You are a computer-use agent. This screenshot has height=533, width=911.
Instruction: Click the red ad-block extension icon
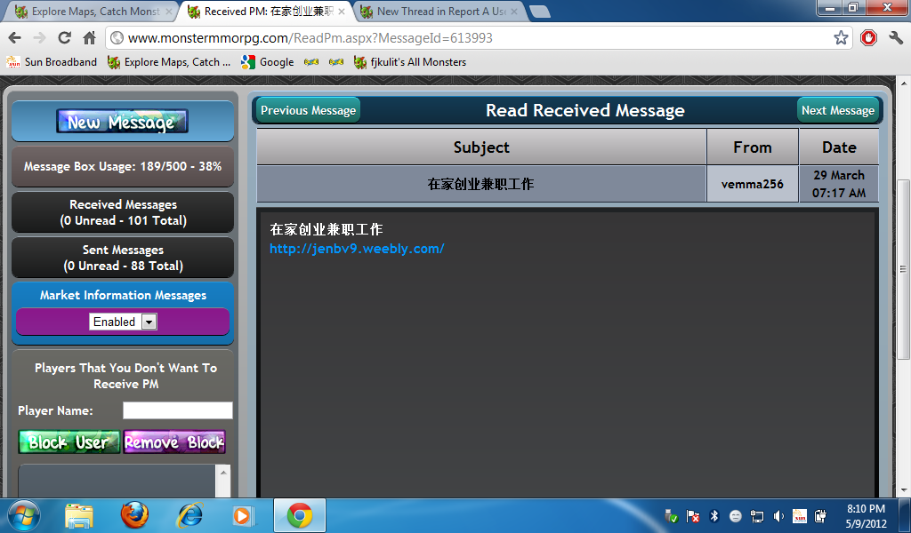[868, 38]
